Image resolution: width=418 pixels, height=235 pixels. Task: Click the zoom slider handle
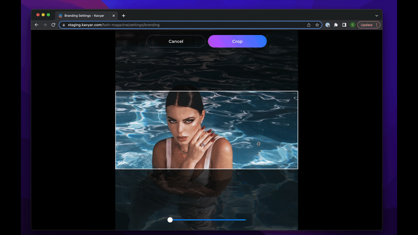click(170, 220)
